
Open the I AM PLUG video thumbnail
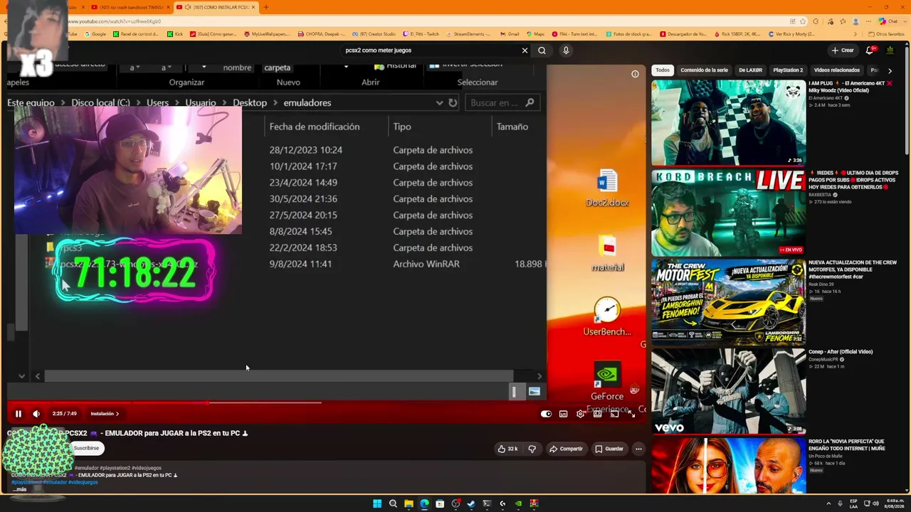point(728,122)
